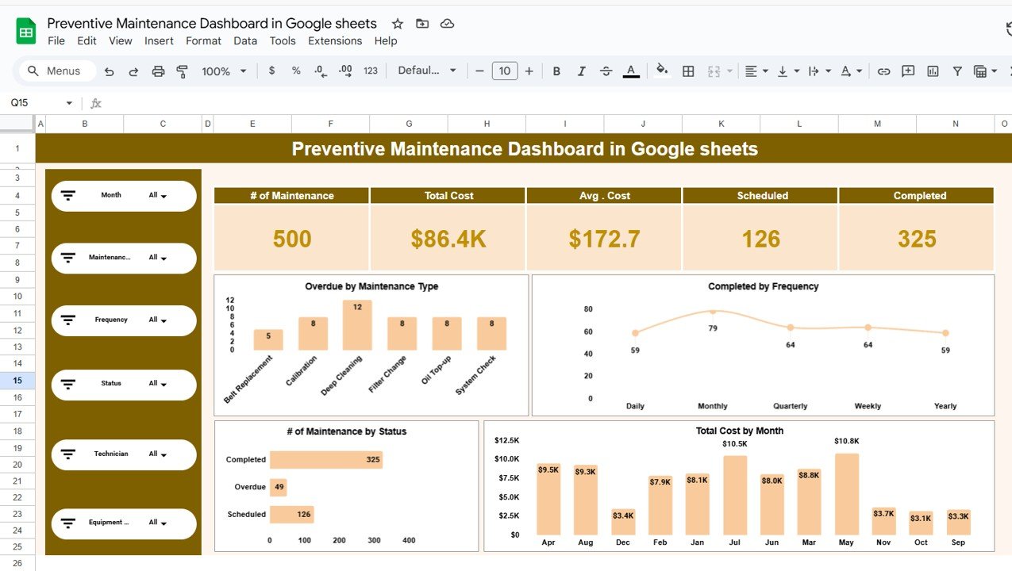Select the Paint format tool
1012x571 pixels.
182,71
